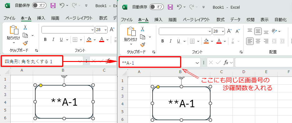Click the Save icon in left Excel window
This screenshot has width=292, height=123.
(53, 6)
